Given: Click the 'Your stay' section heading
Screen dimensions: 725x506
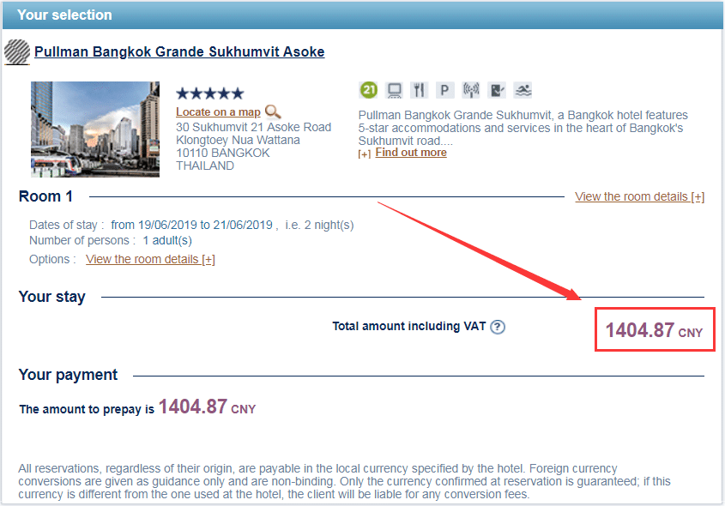Looking at the screenshot, I should point(52,297).
